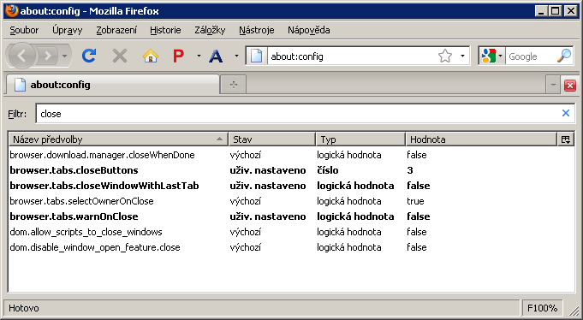Open the Soubor menu

24,30
